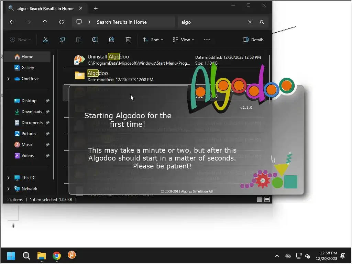Viewport: 352px width, 264px height.
Task: Click the Share toolbar icon
Action: click(112, 40)
